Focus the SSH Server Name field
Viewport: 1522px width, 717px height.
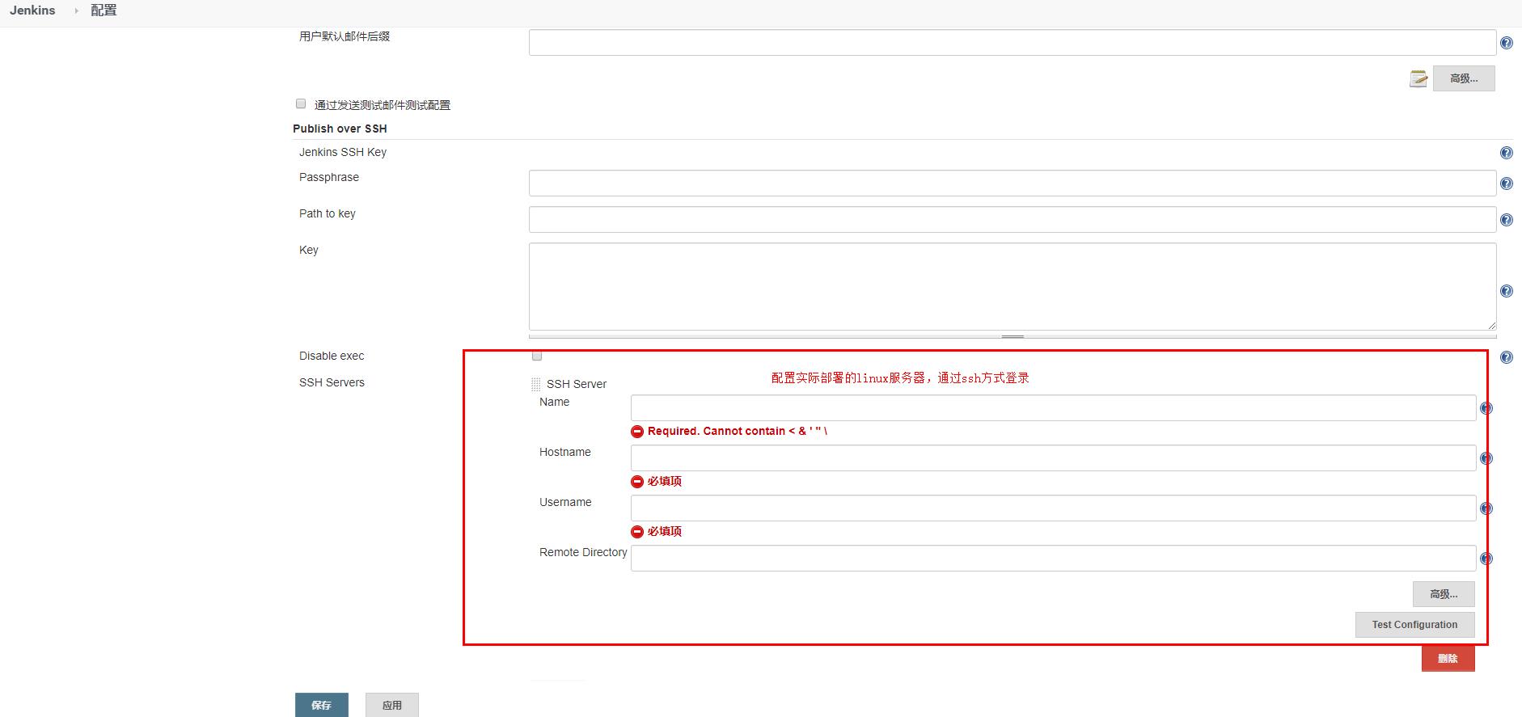point(1054,408)
